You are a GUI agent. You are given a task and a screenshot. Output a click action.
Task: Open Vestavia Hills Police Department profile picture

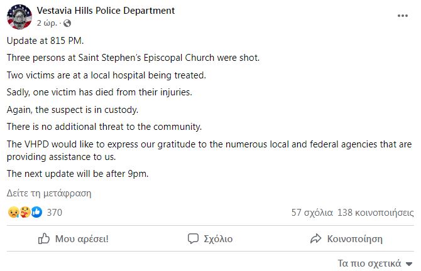[19, 16]
